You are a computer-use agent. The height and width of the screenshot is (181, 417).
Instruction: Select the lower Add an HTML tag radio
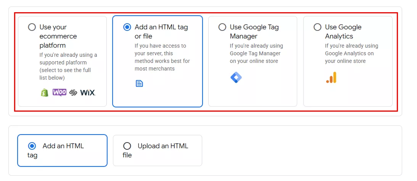32,146
